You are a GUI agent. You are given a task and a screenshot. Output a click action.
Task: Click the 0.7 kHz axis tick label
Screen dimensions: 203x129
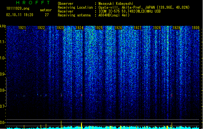(x=3, y=106)
